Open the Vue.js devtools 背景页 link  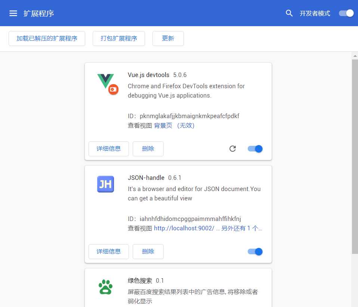[174, 125]
